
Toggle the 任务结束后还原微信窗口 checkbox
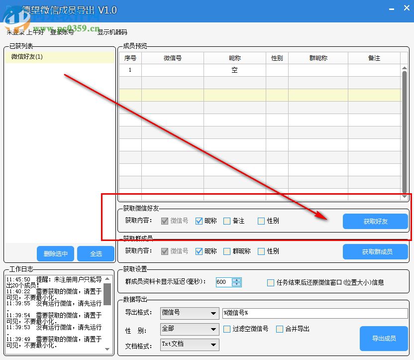[271, 282]
